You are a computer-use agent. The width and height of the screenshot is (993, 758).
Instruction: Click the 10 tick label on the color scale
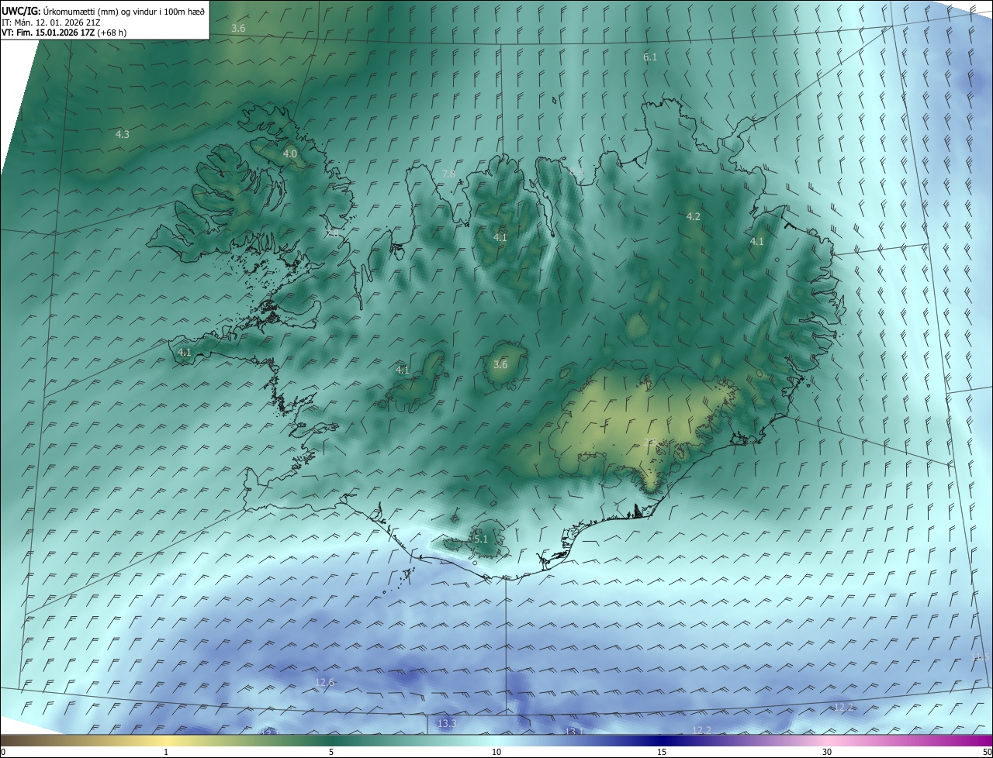(x=496, y=752)
